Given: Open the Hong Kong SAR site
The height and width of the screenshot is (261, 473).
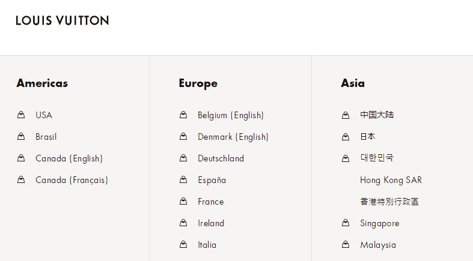Looking at the screenshot, I should pos(391,180).
